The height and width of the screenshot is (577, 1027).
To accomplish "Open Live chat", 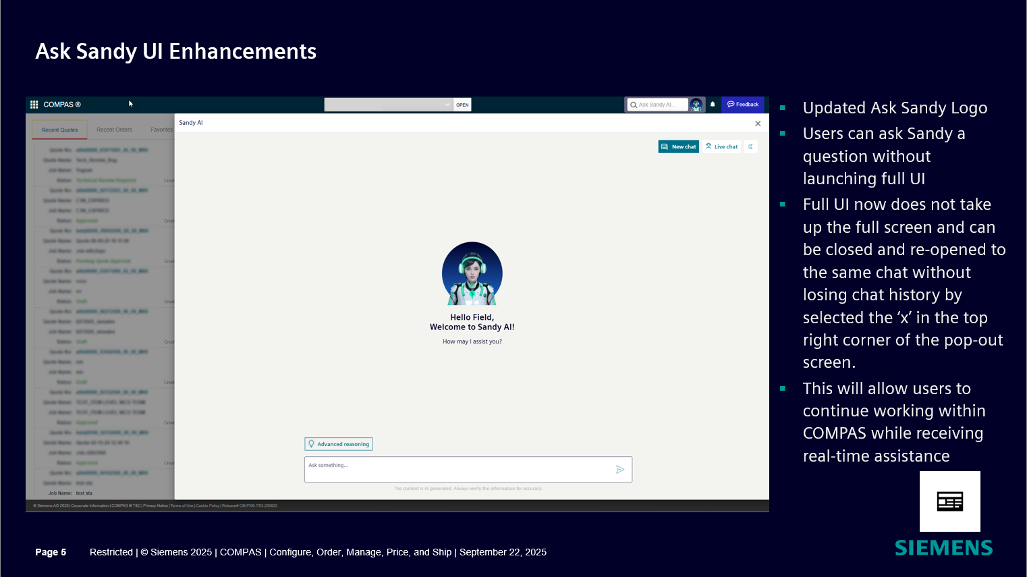I will tap(721, 146).
